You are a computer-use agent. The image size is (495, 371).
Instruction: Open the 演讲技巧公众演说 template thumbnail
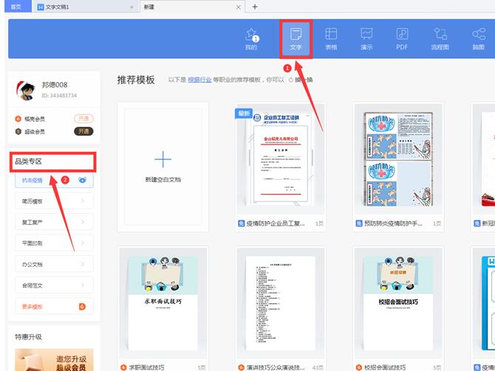coord(281,303)
